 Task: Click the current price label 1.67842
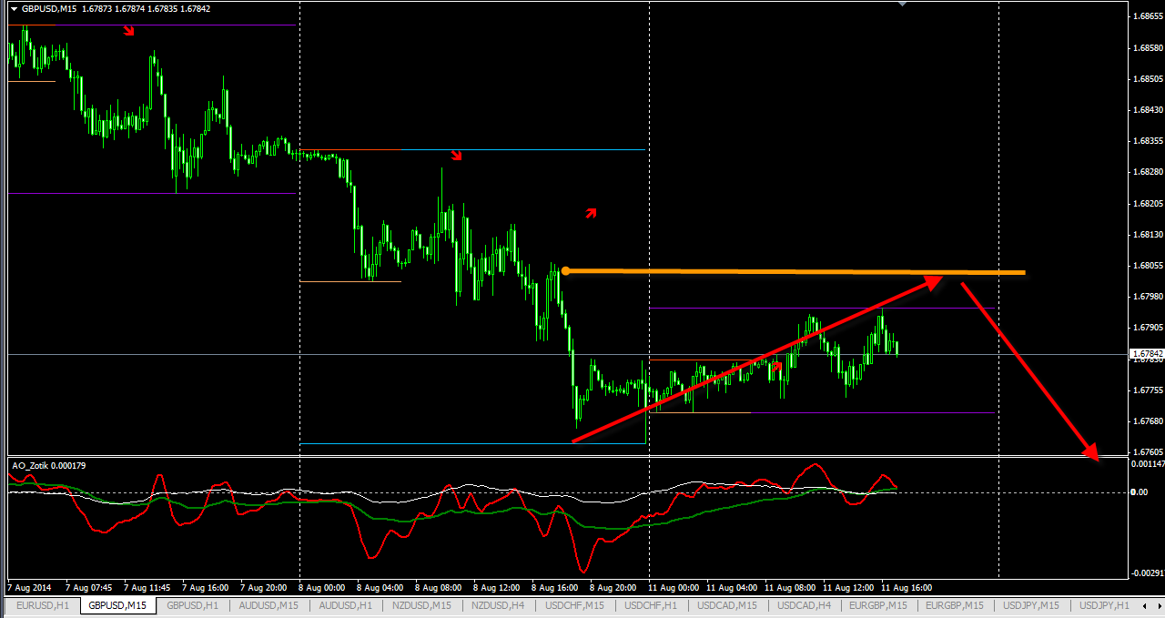[1146, 354]
